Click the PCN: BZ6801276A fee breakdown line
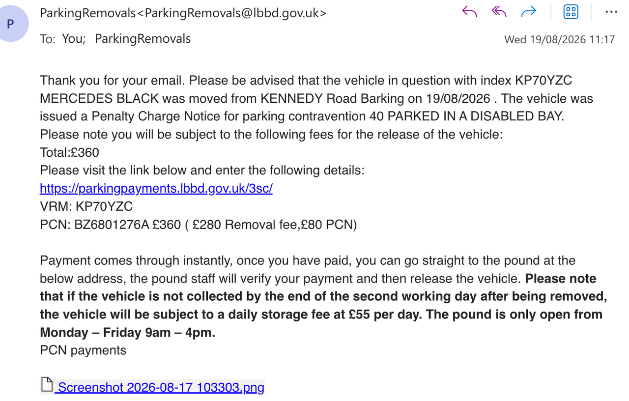The image size is (629, 401). click(199, 225)
